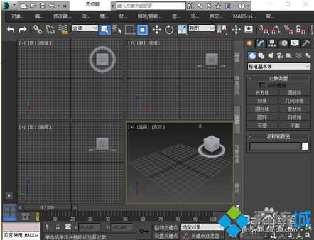Open the selection filter dropdown showing 全部
Image resolution: width=314 pixels, height=240 pixels.
(x=85, y=28)
